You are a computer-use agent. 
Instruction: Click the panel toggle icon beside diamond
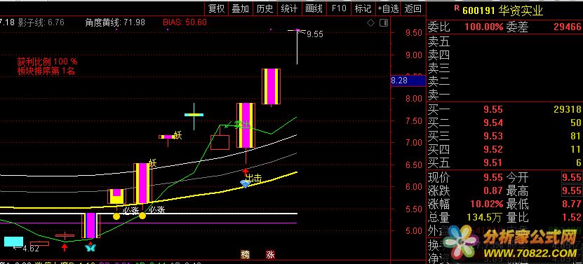coord(383,23)
